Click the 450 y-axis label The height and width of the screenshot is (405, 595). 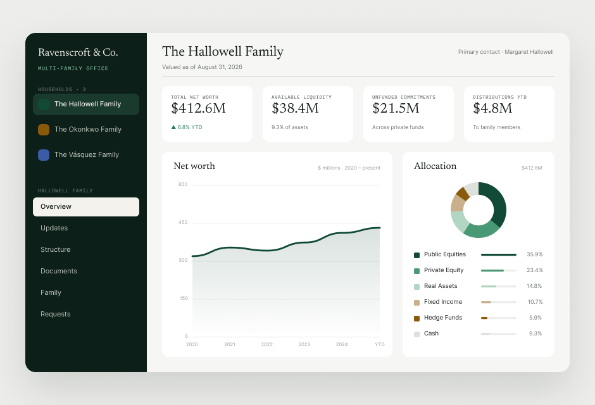point(183,223)
